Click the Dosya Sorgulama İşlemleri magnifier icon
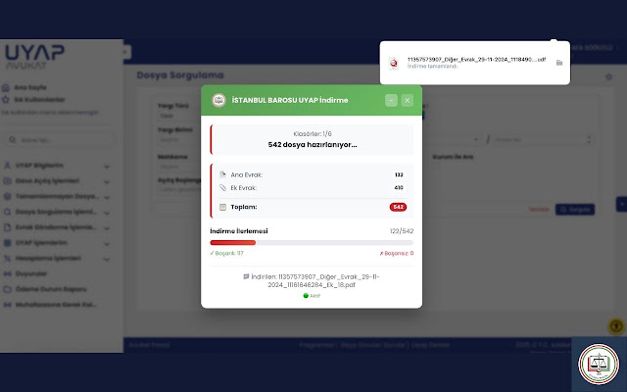Viewport: 627px width, 392px height. pos(7,212)
